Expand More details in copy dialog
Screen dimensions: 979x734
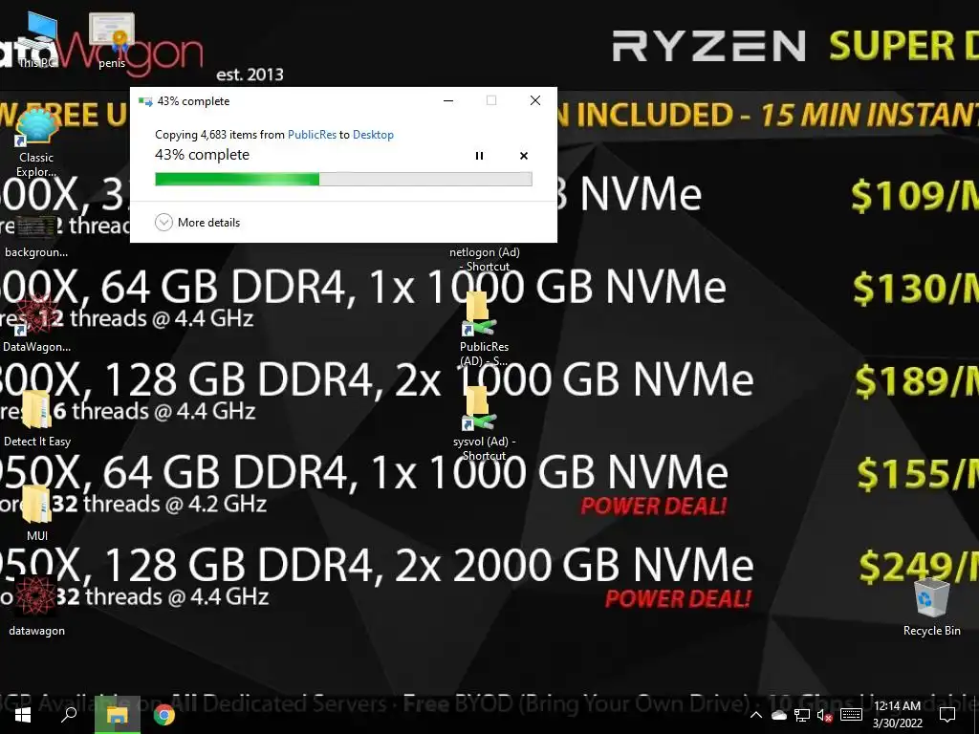(x=197, y=222)
